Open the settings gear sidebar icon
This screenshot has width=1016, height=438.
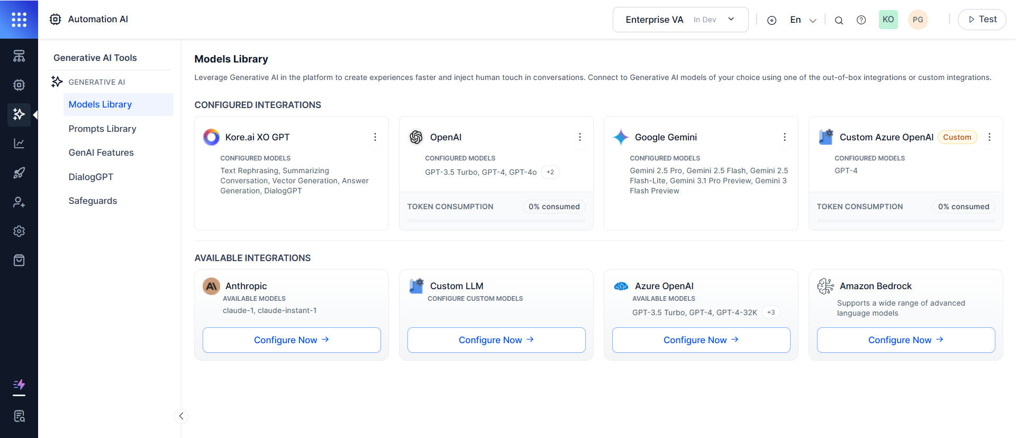[x=19, y=231]
